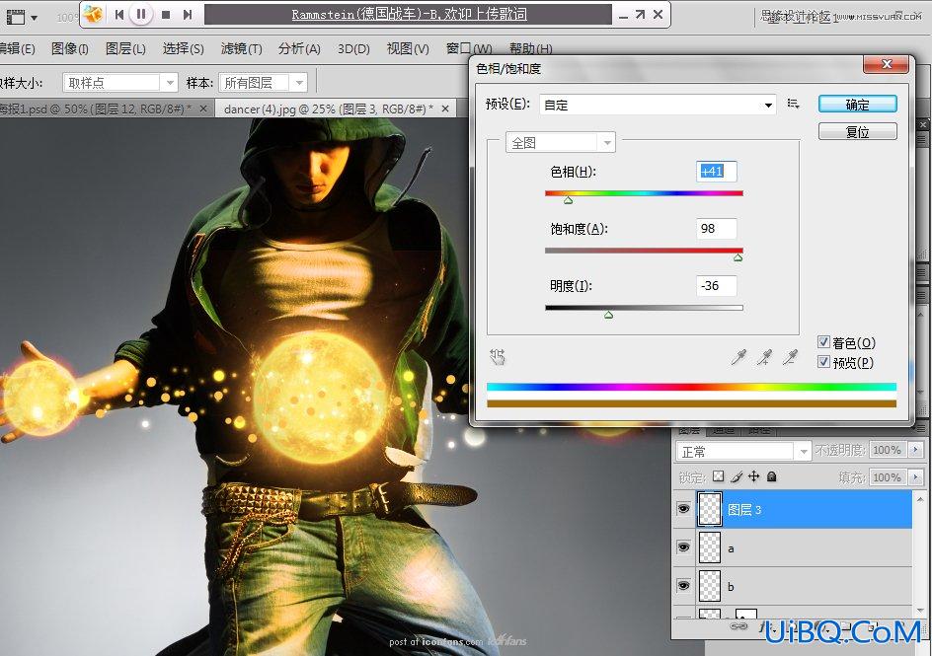Click the layers list scroll-down arrow
The width and height of the screenshot is (932, 656).
pos(921,612)
